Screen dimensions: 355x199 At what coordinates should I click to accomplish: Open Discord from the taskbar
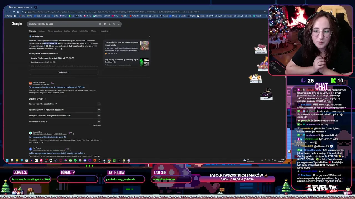[85, 160]
